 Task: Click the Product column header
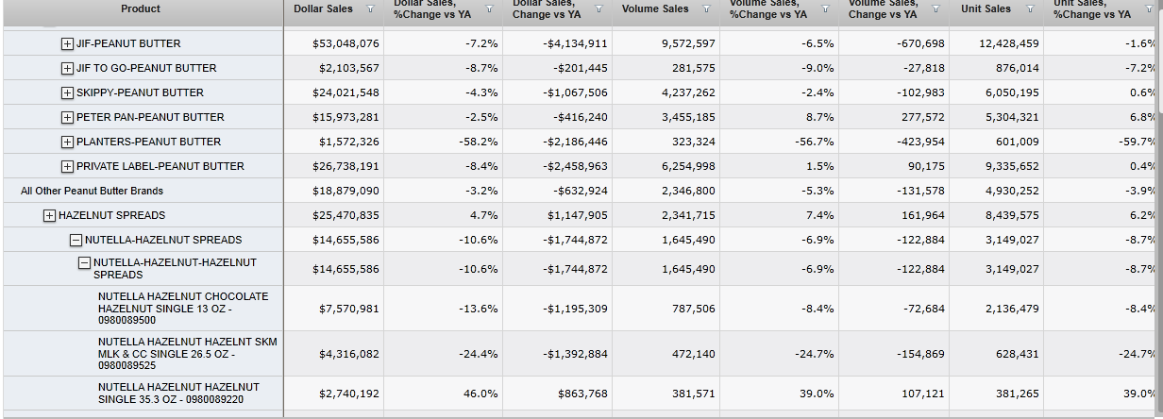[x=141, y=9]
